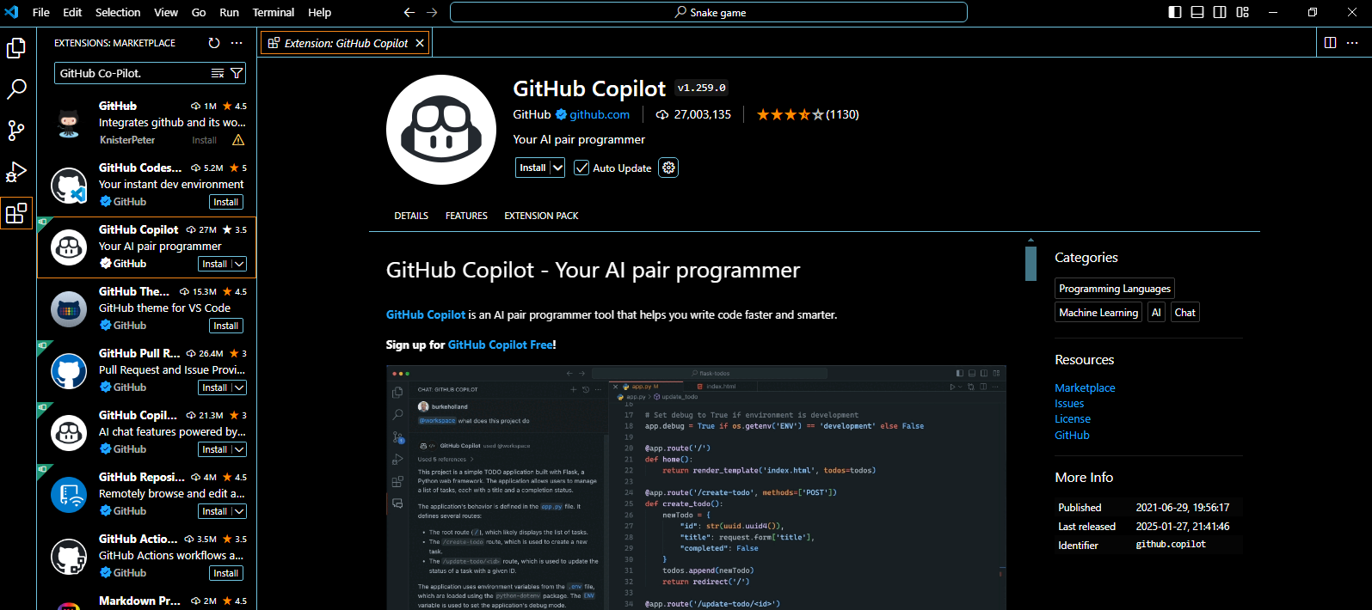Toggle the primary side bar layout button
This screenshot has width=1372, height=610.
(x=1175, y=12)
